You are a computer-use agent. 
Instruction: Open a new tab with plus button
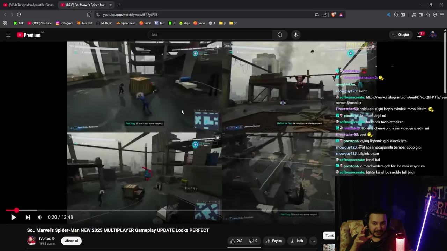click(119, 5)
